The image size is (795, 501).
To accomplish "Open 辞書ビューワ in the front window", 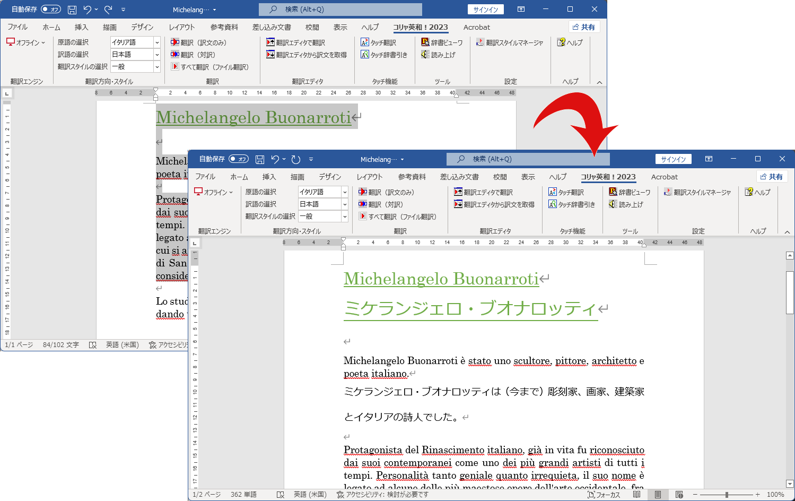I will tap(630, 192).
